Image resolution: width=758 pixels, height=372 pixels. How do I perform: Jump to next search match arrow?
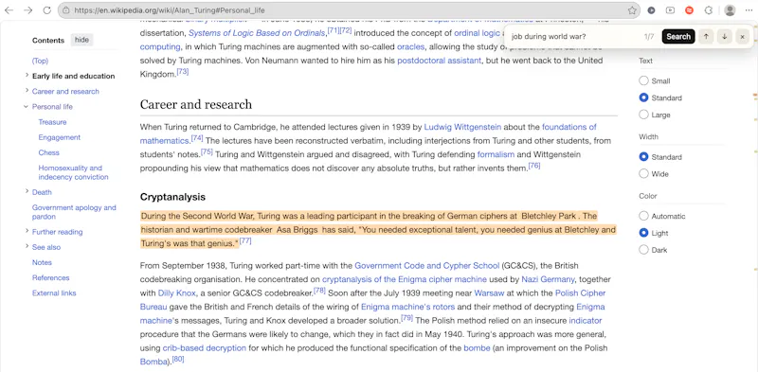click(x=724, y=36)
